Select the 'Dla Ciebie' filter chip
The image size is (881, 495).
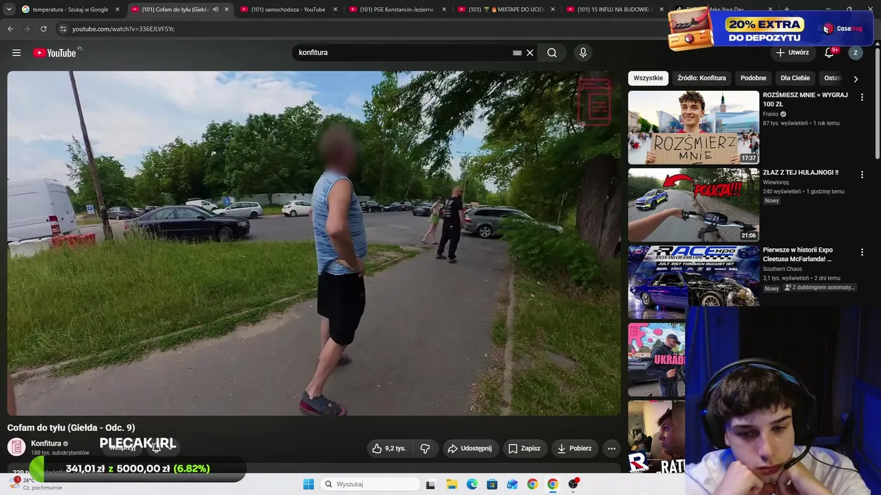tap(795, 78)
